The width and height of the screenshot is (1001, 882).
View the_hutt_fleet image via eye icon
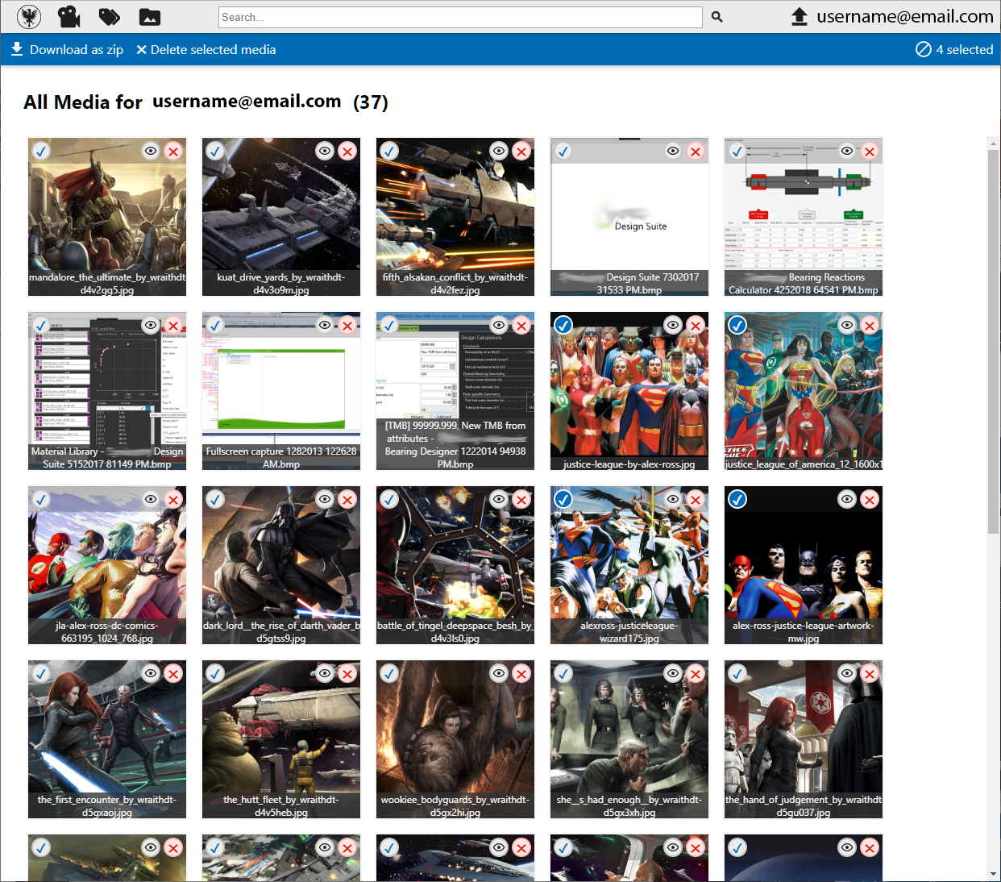pos(325,673)
